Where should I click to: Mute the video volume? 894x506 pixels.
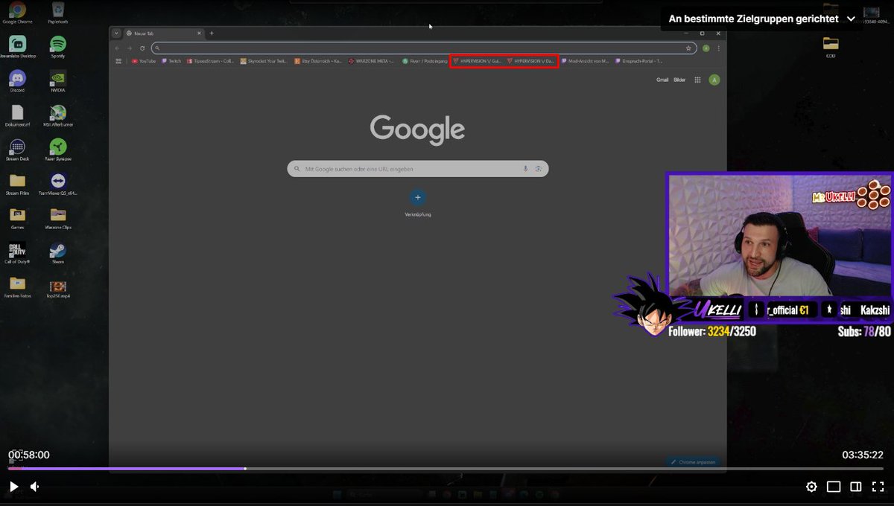point(35,487)
